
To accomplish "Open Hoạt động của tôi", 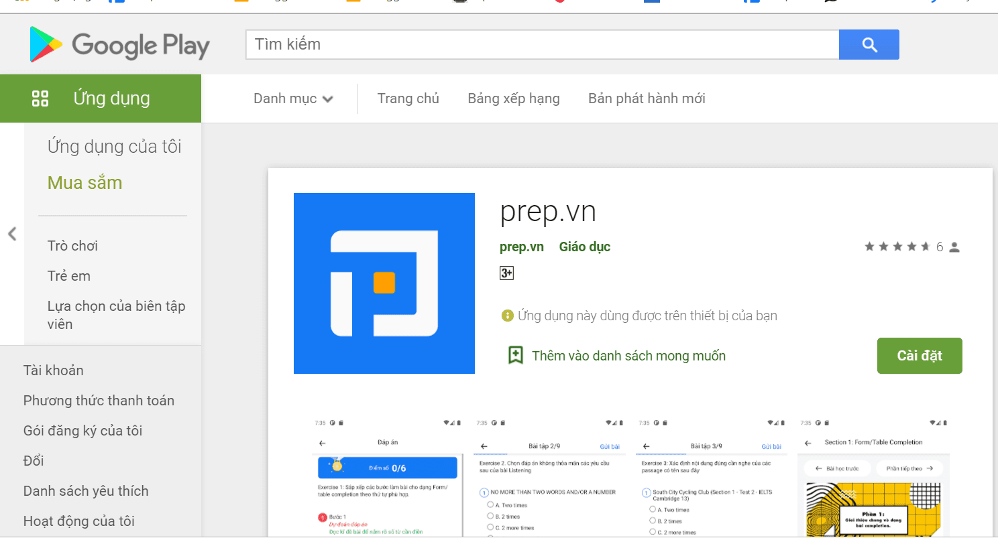I will 79,521.
